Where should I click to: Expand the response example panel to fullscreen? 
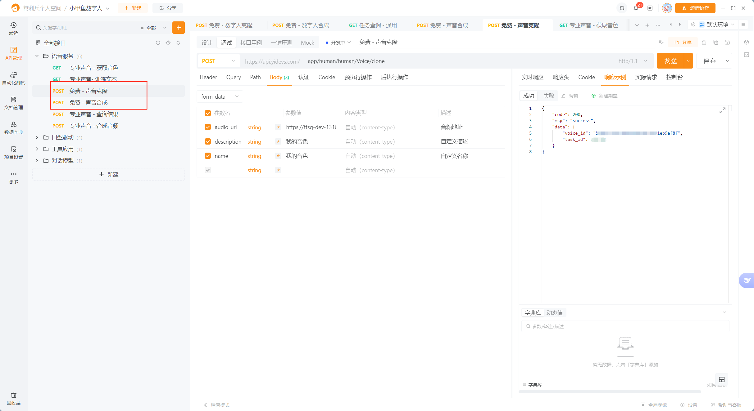click(722, 110)
